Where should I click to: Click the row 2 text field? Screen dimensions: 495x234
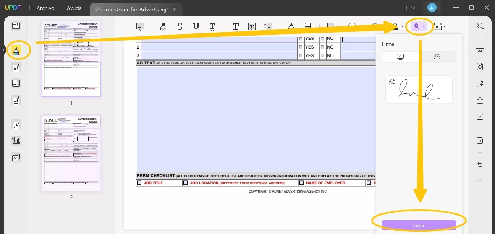click(219, 47)
